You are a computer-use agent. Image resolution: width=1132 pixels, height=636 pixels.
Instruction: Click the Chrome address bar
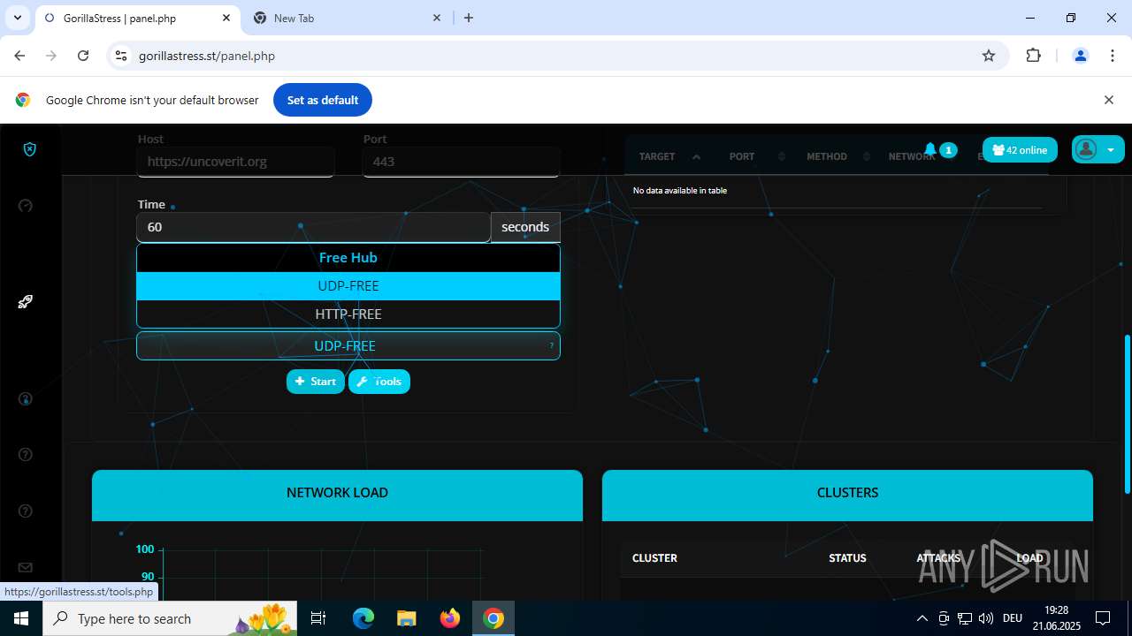(x=557, y=56)
